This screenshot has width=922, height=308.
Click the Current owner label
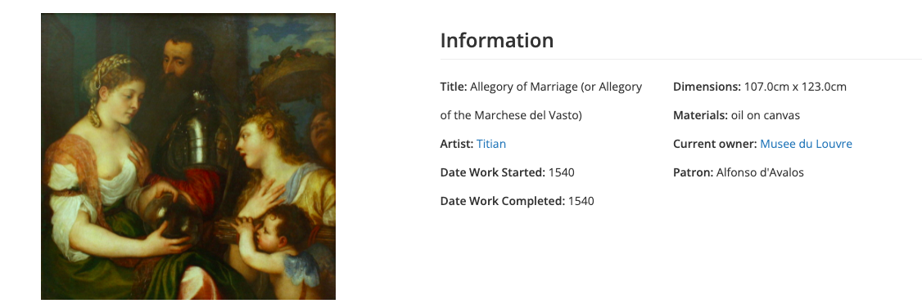point(715,144)
